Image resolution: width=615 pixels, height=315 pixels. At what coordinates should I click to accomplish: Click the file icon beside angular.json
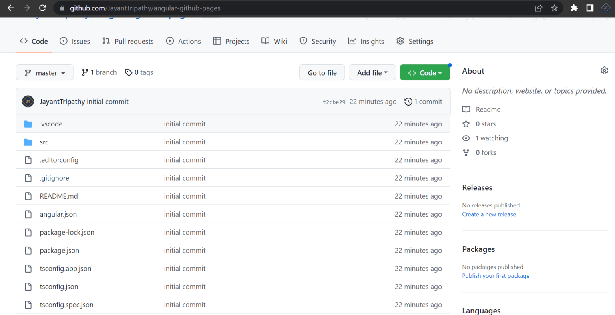coord(28,214)
